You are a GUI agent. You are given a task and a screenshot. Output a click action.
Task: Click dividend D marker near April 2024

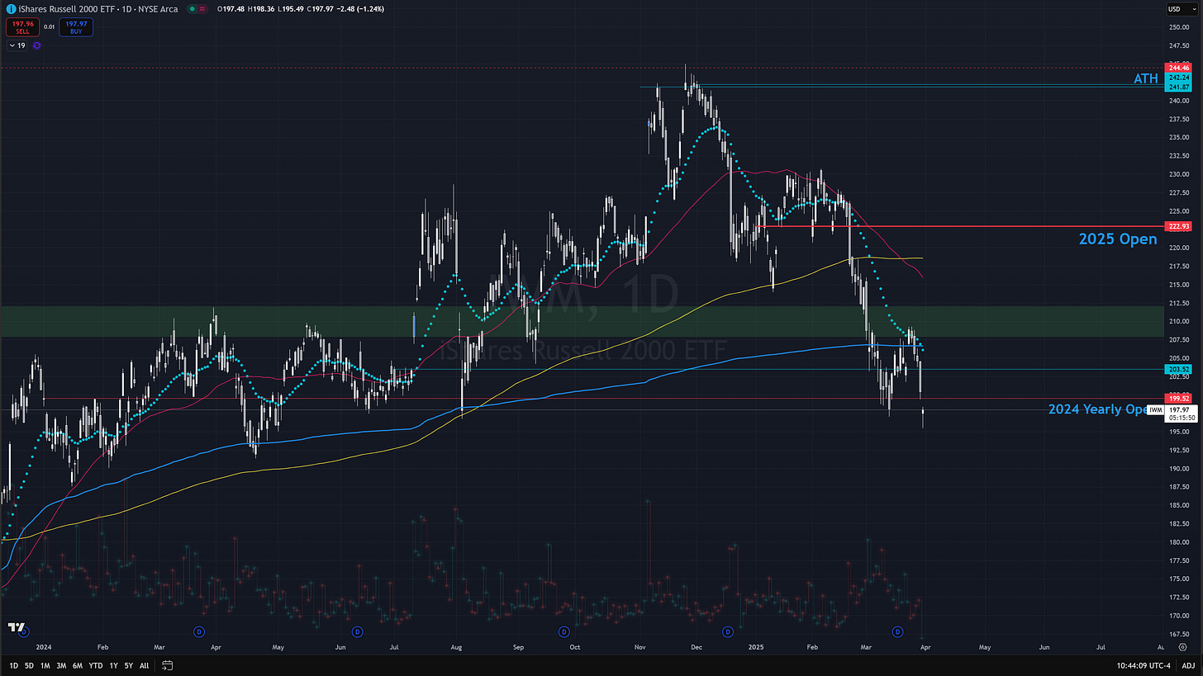[x=199, y=631]
